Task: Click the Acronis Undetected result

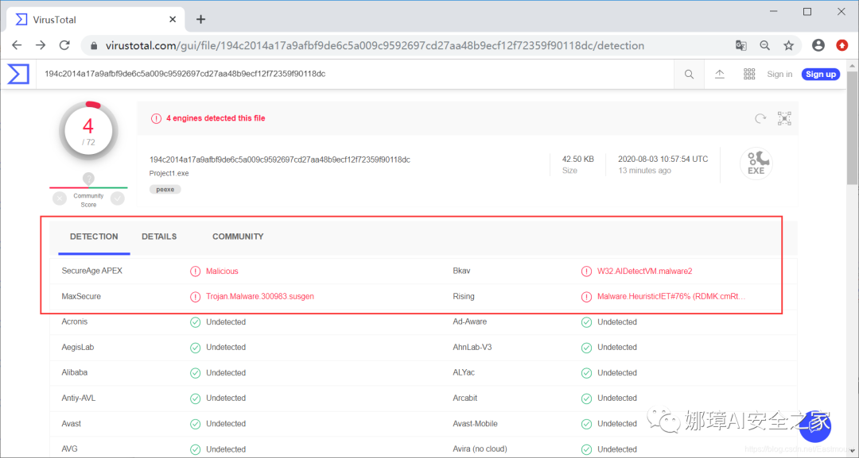Action: (226, 322)
